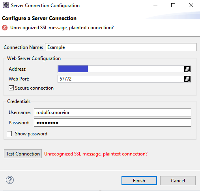Minimize the configuration dialog window

(x=155, y=5)
